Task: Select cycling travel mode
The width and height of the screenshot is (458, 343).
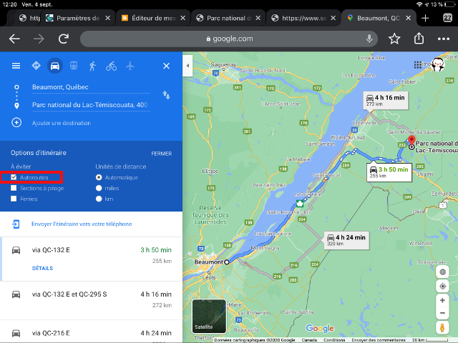Action: coord(112,66)
